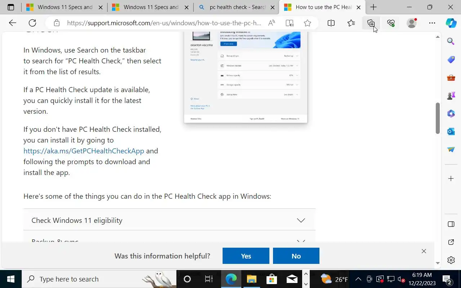Click the page vertical scrollbar thumb
This screenshot has width=461, height=288.
pos(438,118)
